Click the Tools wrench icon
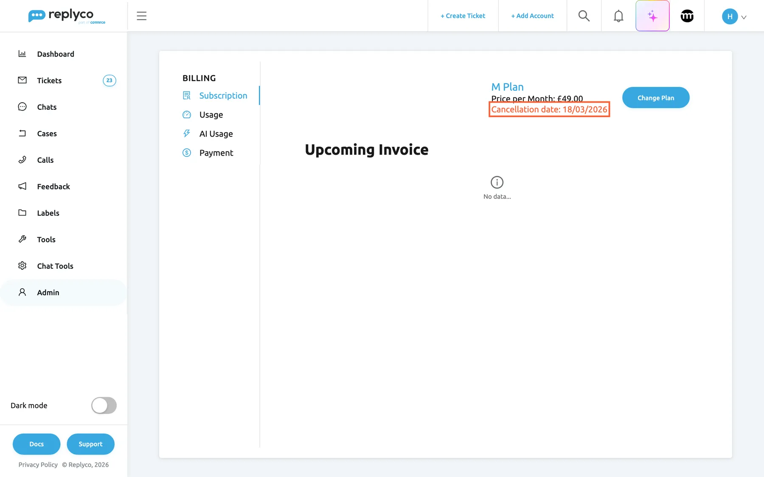 coord(22,239)
